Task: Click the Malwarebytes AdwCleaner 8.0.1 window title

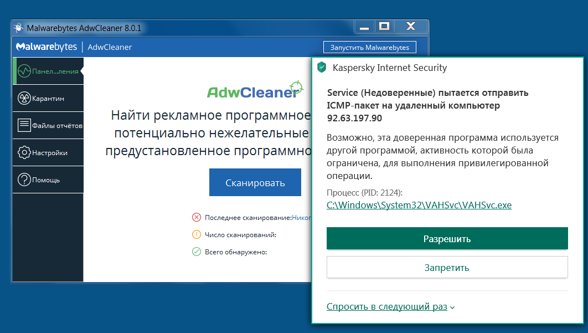Action: click(84, 28)
